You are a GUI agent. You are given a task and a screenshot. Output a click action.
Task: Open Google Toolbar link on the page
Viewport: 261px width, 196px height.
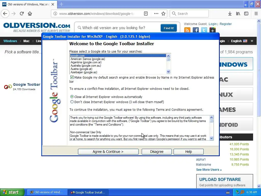click(27, 84)
